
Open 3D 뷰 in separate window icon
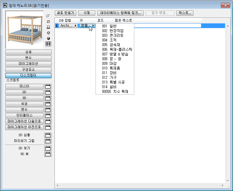pos(48,154)
